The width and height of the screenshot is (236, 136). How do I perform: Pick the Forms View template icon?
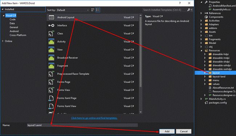coord(51,90)
